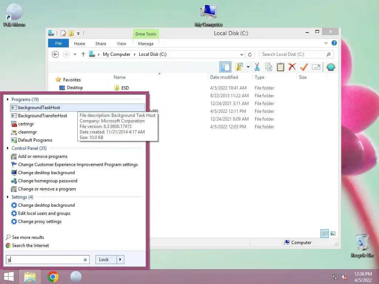Open the dropdown next to folder options icon
Image resolution: width=379 pixels, height=284 pixels.
248,67
